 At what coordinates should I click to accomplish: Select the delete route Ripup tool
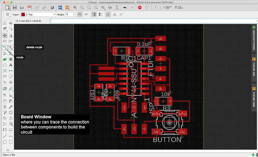coord(11,48)
